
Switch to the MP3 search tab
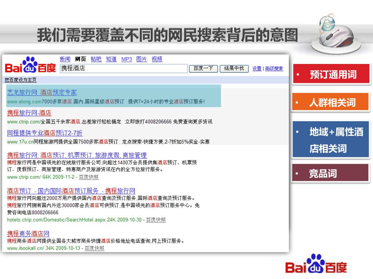coord(126,59)
